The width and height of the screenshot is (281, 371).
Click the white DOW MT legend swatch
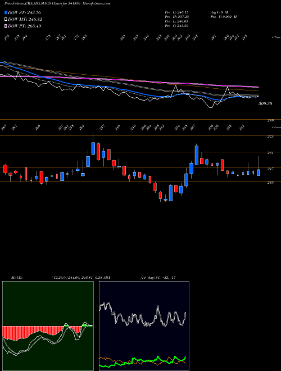[6, 20]
